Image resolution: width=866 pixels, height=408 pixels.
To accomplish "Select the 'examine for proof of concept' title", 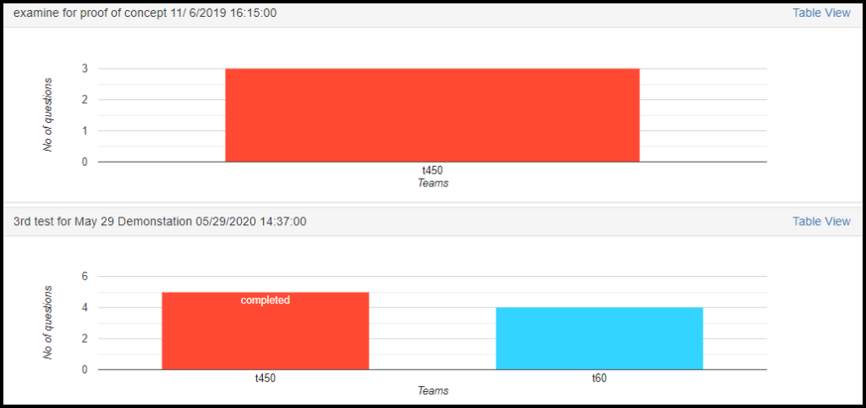I will point(145,14).
